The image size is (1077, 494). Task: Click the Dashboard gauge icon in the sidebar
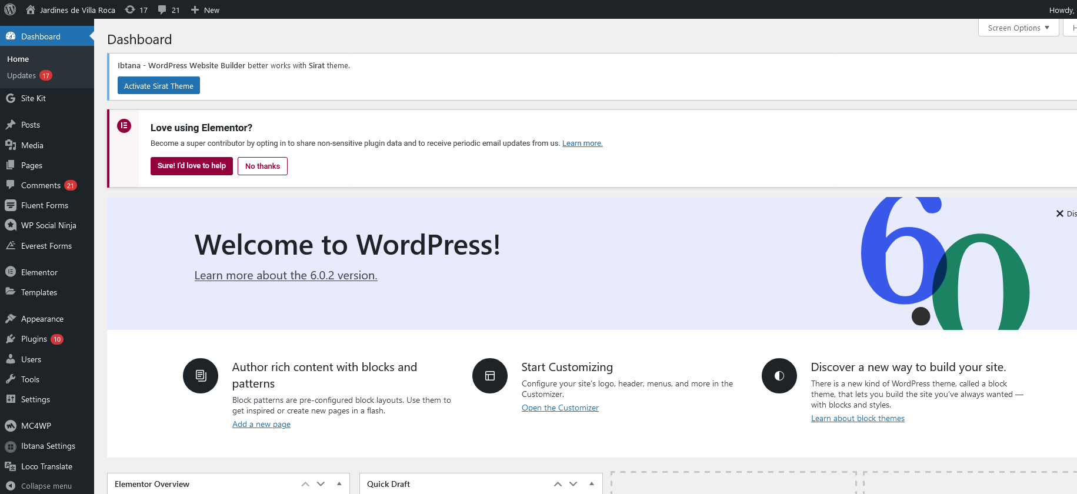coord(11,36)
